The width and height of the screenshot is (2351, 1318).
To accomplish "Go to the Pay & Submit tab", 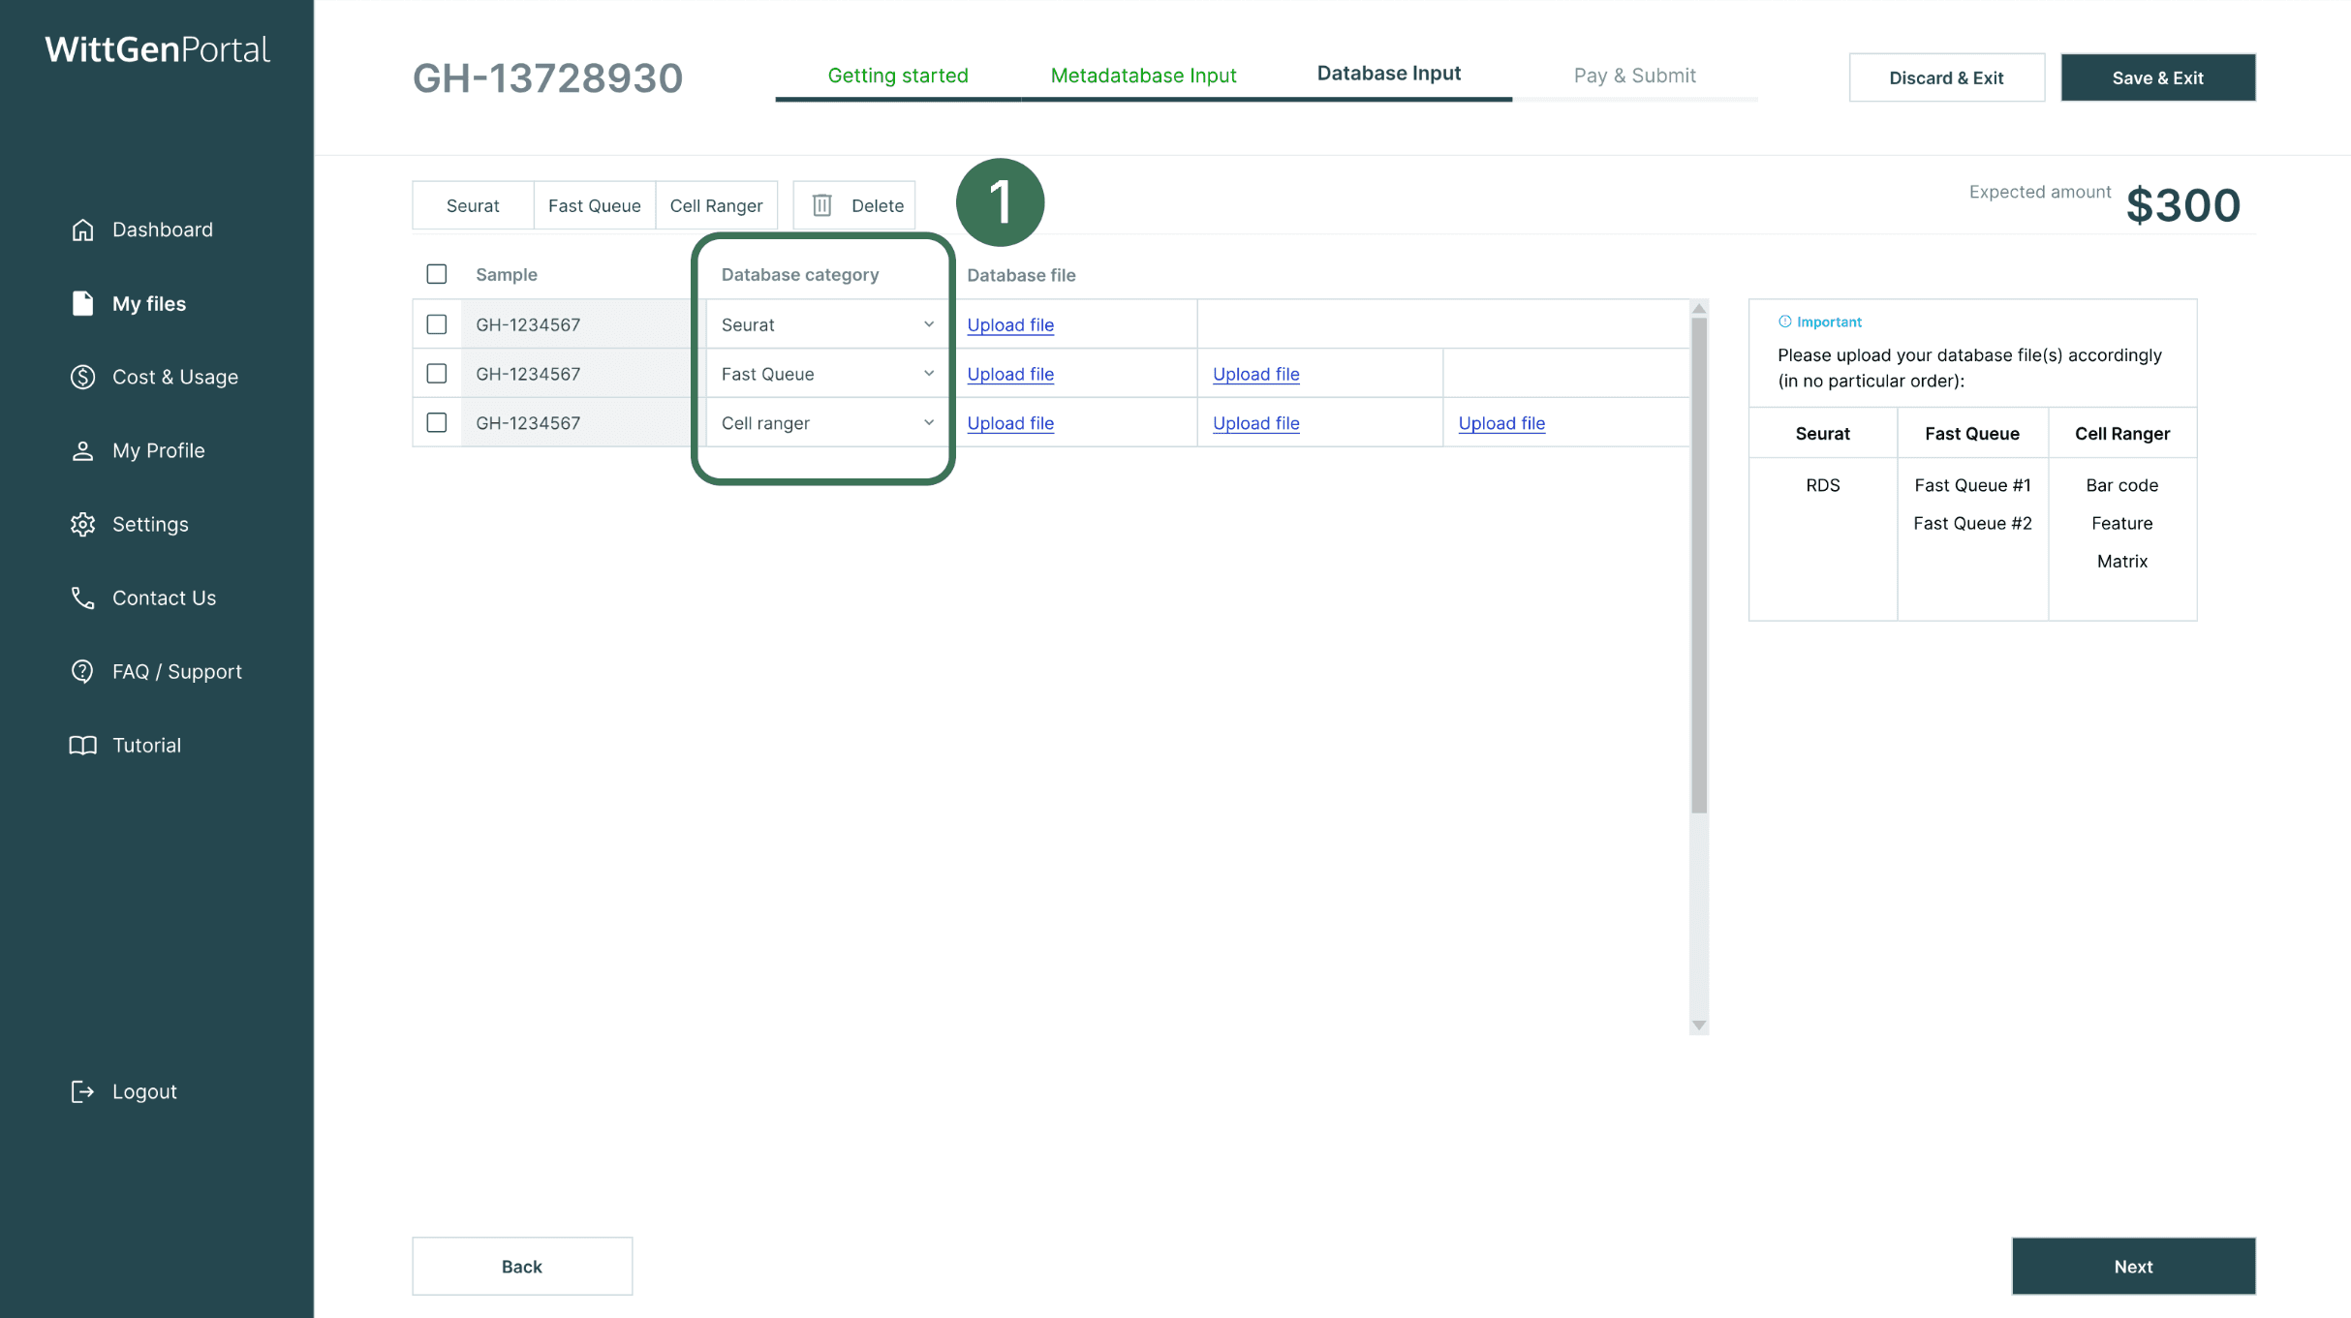I will pos(1634,76).
